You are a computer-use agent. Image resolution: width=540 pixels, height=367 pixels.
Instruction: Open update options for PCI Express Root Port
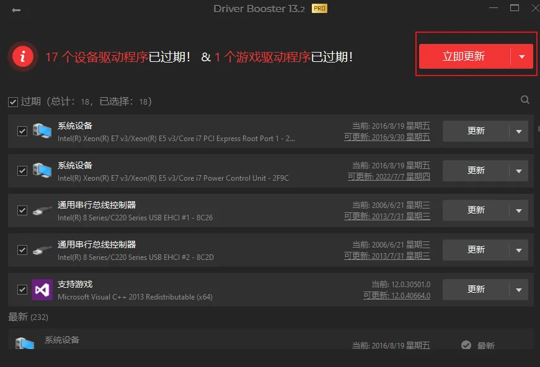[519, 131]
